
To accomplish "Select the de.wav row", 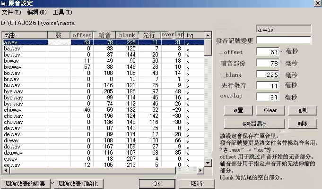I will [x=104, y=134].
